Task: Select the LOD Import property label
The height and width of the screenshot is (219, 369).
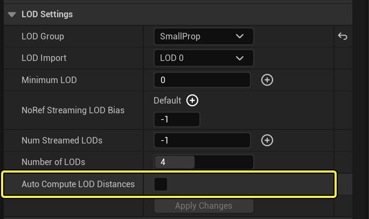Action: (x=44, y=58)
